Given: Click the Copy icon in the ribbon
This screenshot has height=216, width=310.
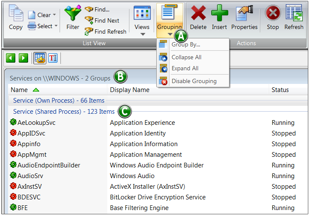Looking at the screenshot, I should (16, 14).
